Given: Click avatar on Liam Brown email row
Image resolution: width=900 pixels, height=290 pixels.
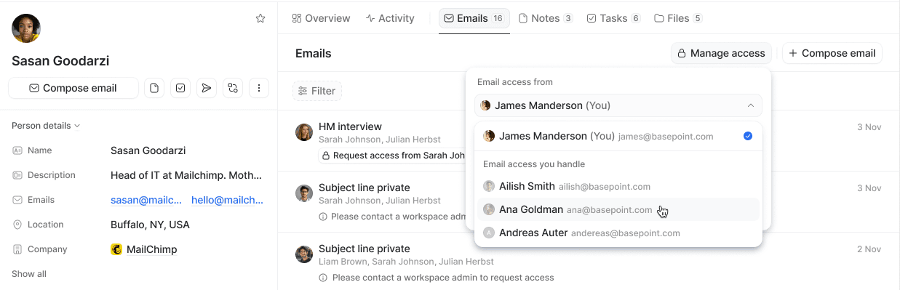Looking at the screenshot, I should (x=304, y=254).
